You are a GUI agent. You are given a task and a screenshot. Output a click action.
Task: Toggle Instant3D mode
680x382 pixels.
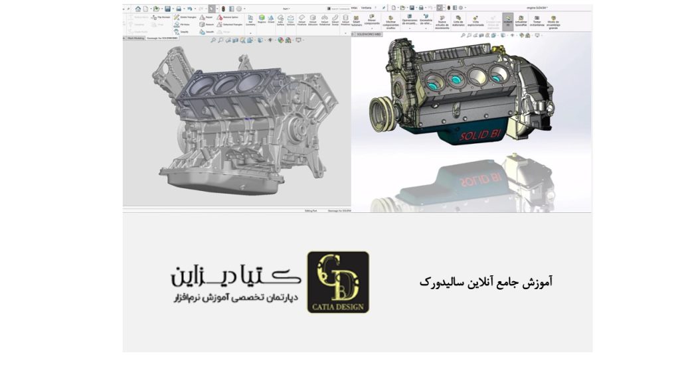pos(507,19)
